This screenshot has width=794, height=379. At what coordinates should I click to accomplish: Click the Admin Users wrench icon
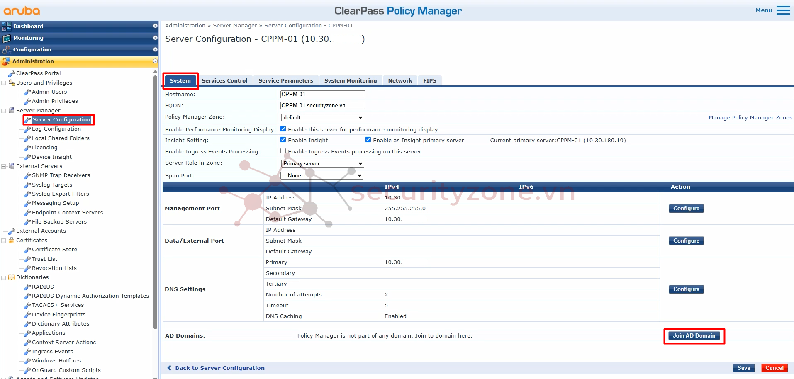tap(27, 92)
